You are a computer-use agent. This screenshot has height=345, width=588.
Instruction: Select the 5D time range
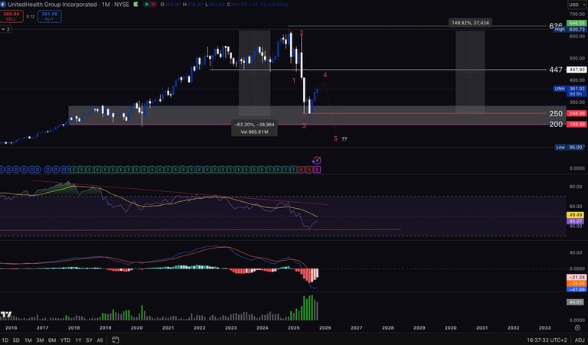[x=16, y=340]
